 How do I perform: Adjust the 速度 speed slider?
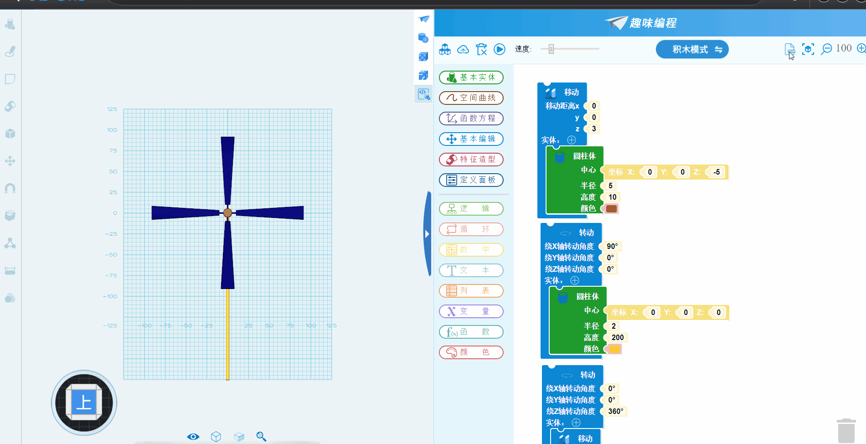pyautogui.click(x=551, y=49)
